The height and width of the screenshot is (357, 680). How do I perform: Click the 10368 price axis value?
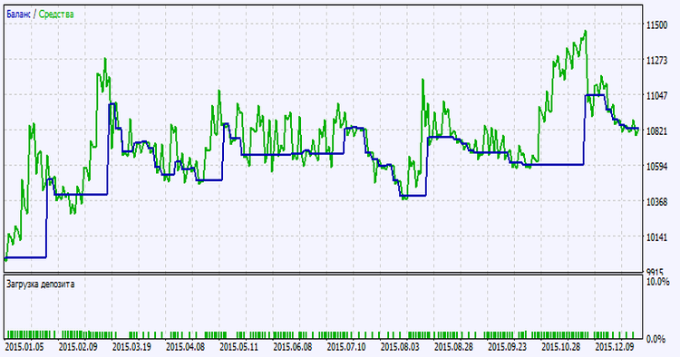click(x=656, y=202)
